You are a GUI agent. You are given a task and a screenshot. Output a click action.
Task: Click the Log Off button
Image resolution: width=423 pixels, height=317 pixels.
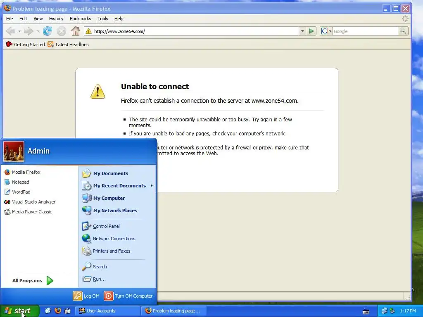[x=86, y=296]
